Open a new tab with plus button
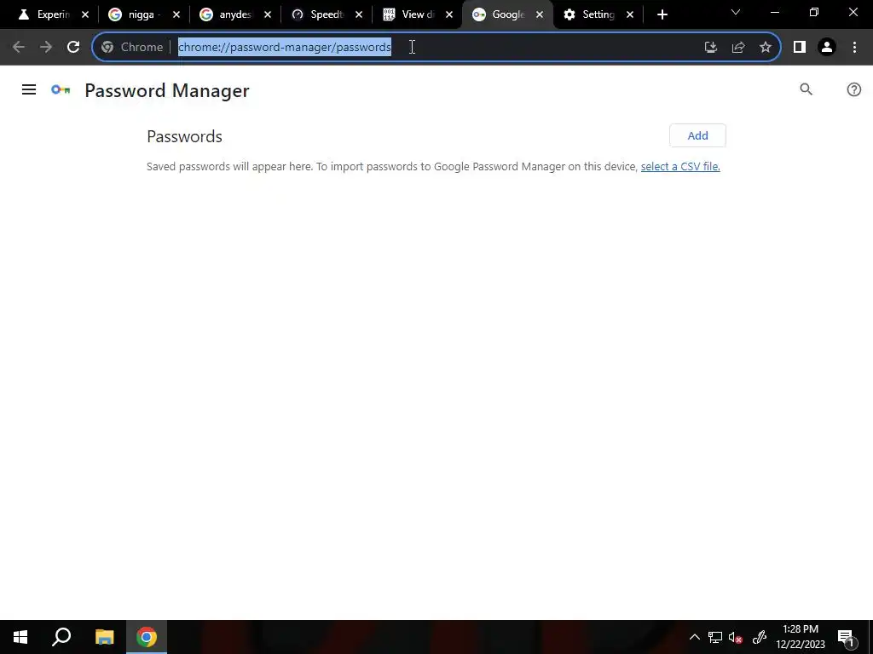The width and height of the screenshot is (873, 654). 662,15
